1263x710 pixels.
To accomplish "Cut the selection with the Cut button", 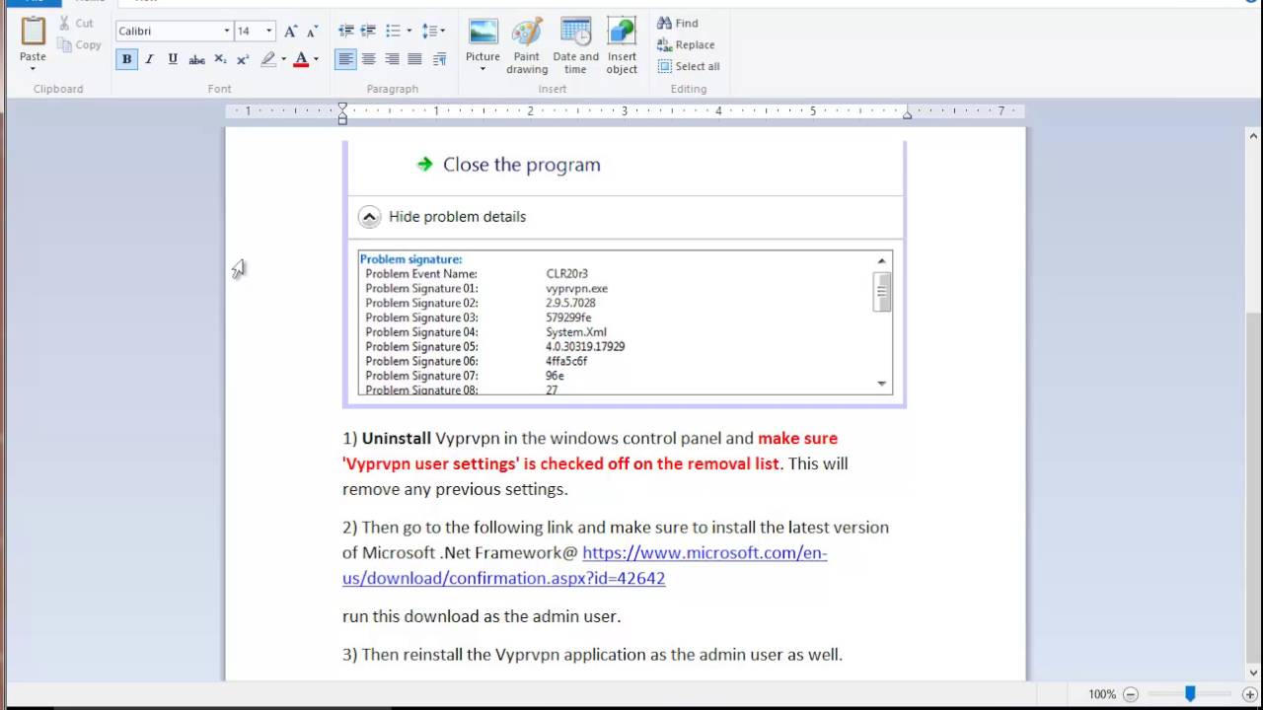I will 76,23.
